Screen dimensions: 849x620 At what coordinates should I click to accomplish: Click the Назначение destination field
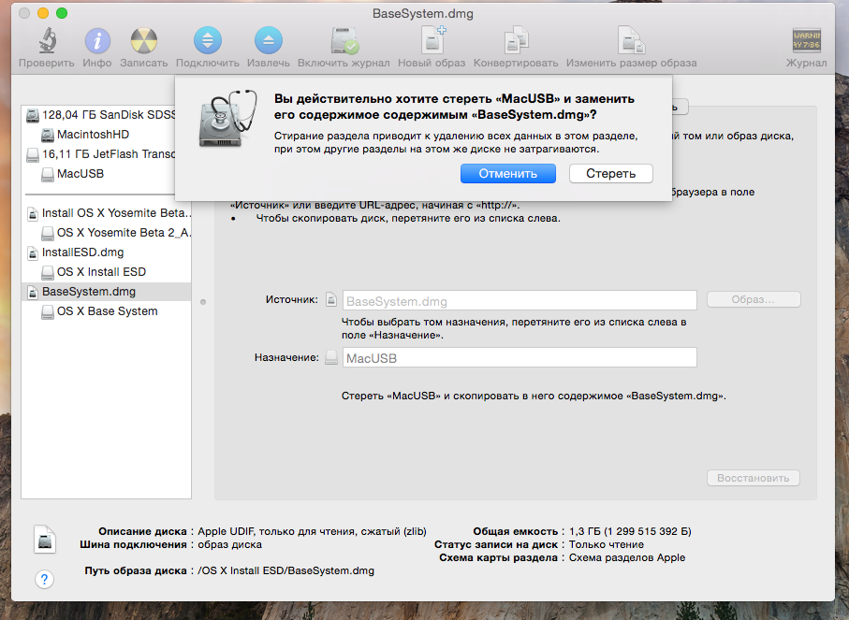tap(520, 358)
